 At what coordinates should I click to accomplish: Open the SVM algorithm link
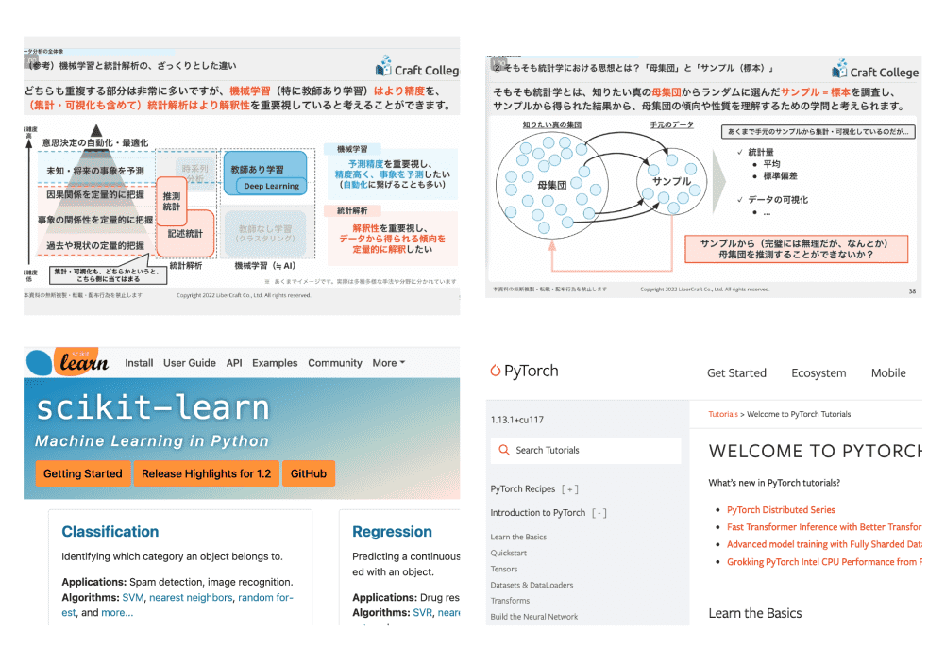point(133,597)
